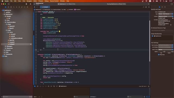Click the plus Library button in toolbar
The height and width of the screenshot is (98, 174).
click(x=148, y=4)
